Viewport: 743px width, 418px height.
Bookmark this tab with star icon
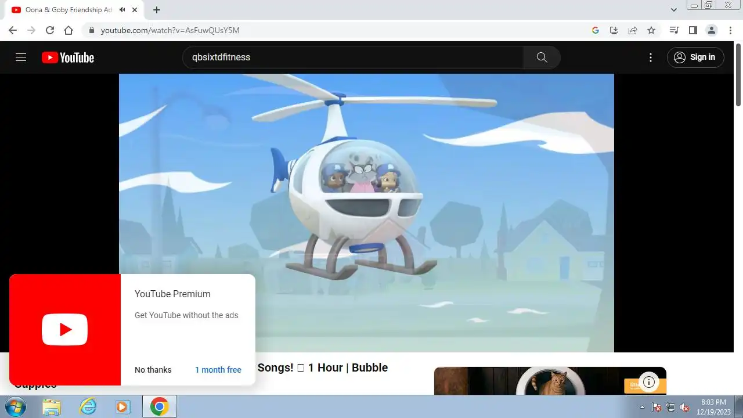(651, 30)
